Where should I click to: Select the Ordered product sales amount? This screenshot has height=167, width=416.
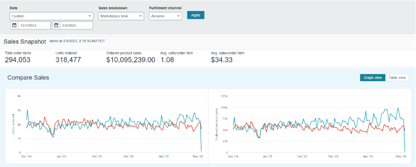tap(130, 60)
